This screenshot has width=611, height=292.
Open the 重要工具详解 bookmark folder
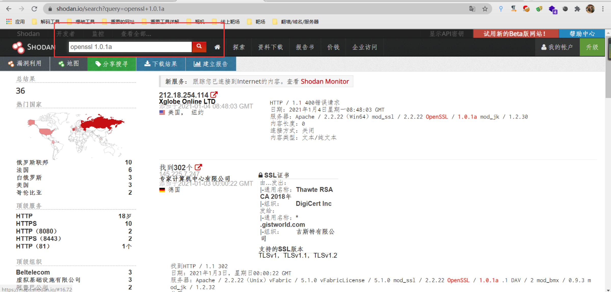(161, 22)
